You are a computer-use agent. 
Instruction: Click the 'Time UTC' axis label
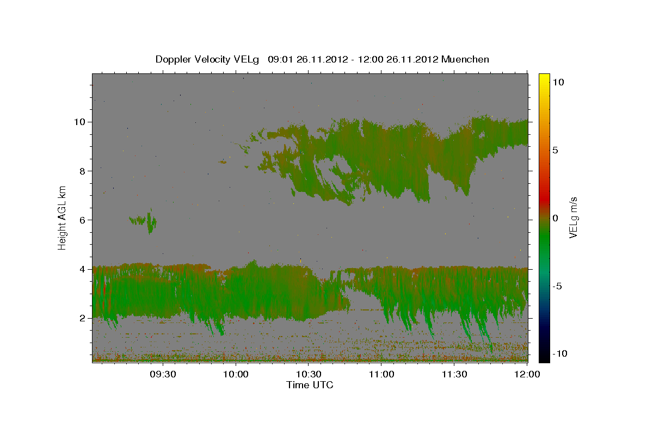coord(310,385)
